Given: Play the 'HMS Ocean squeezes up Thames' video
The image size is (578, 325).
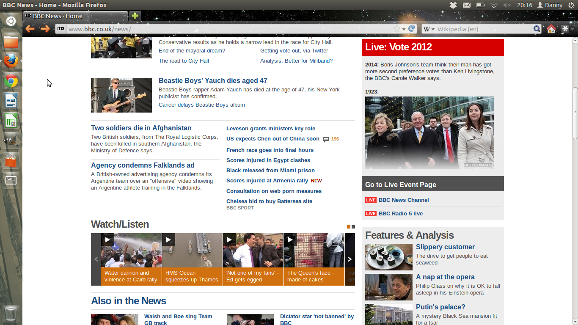Looking at the screenshot, I should [192, 259].
